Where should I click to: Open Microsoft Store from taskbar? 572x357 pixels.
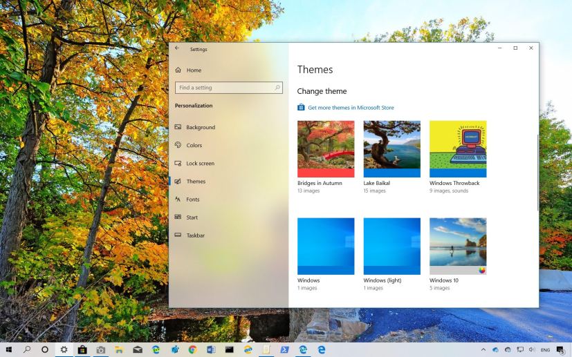click(82, 349)
